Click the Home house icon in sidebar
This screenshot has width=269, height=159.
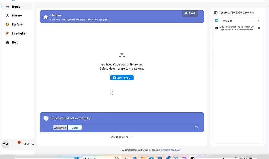(8, 7)
